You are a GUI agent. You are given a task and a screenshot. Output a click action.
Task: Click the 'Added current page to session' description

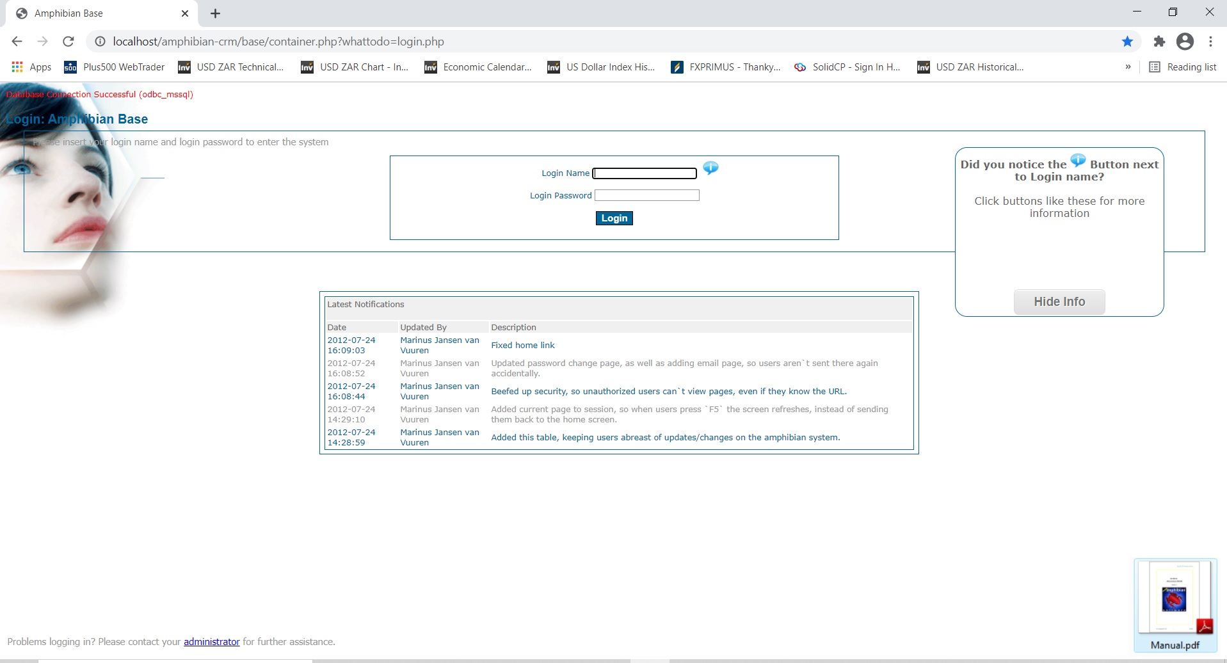[x=689, y=415]
